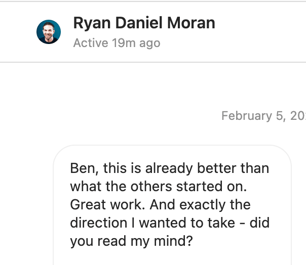
Task: Select the message bubble from Ryan
Action: pos(172,205)
